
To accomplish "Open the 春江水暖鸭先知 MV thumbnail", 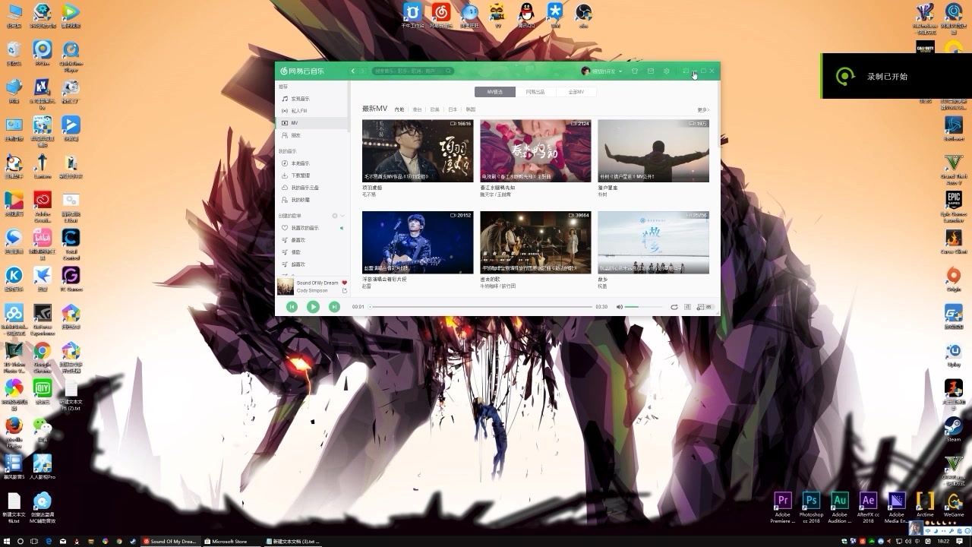I will 535,150.
